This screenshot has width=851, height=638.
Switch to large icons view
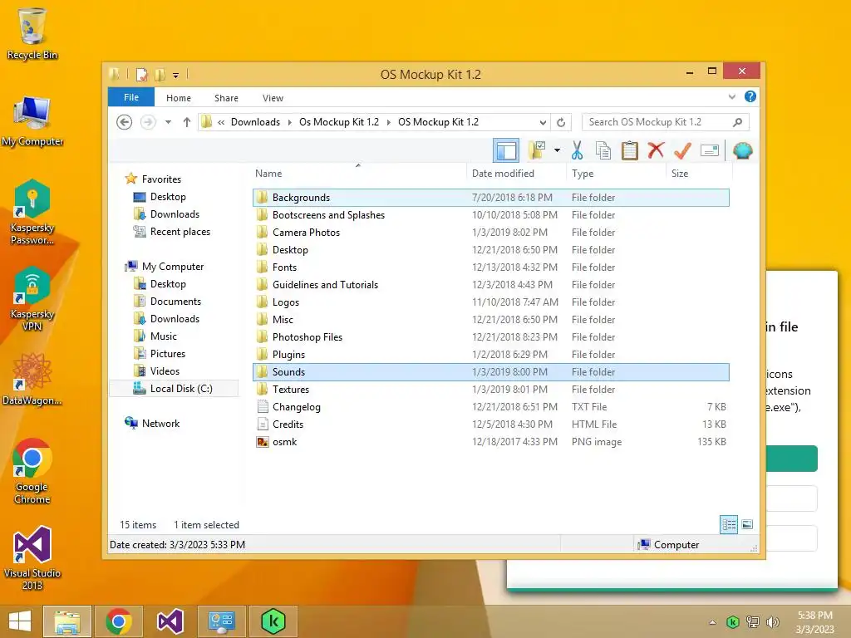[747, 524]
